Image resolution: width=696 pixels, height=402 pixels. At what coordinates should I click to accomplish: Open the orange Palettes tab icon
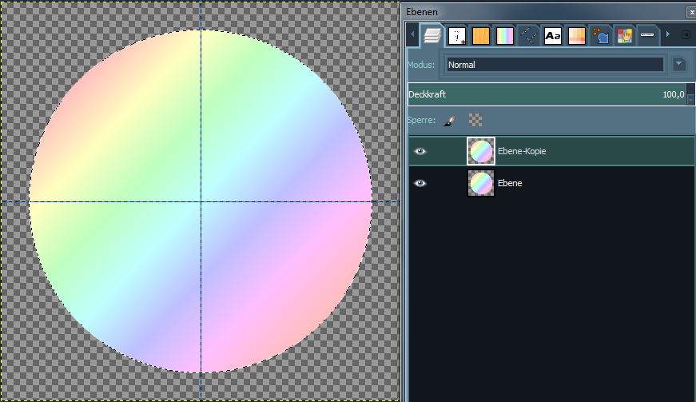[x=576, y=35]
